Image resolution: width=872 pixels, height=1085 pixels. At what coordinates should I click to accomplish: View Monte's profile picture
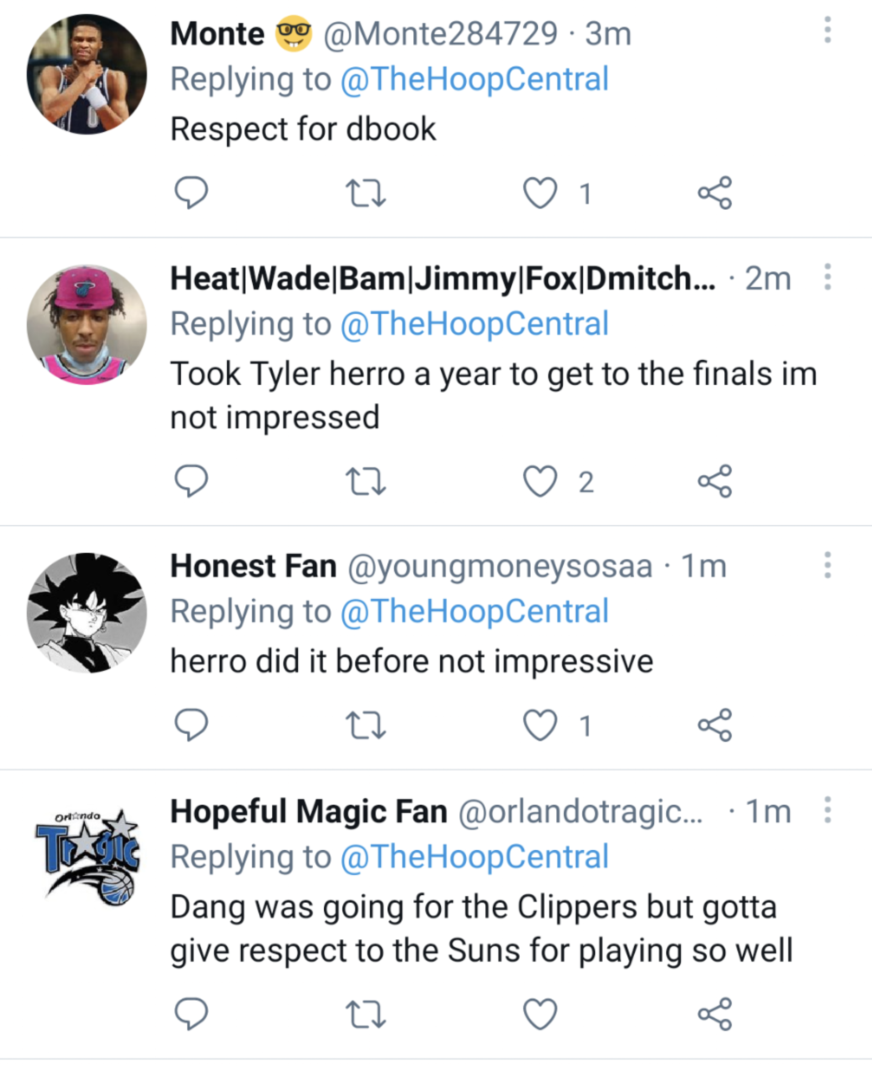click(x=87, y=74)
